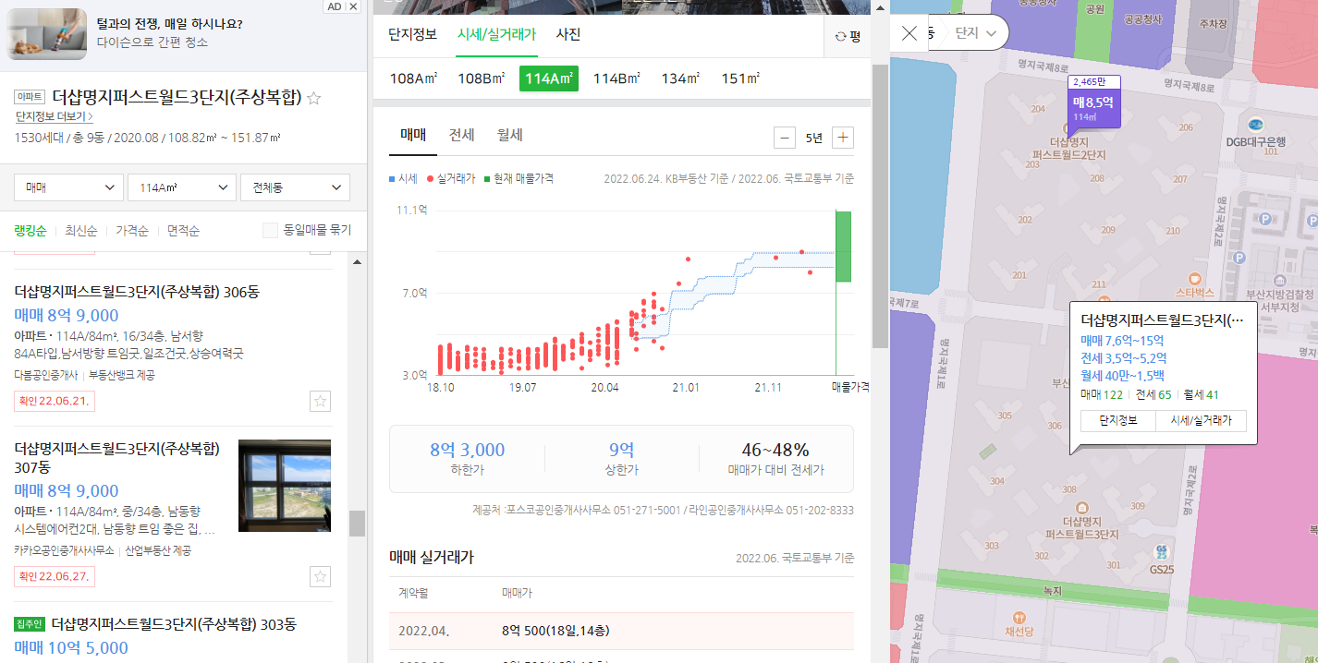This screenshot has width=1318, height=663.
Task: Switch the chart to 월세 tab
Action: 509,136
